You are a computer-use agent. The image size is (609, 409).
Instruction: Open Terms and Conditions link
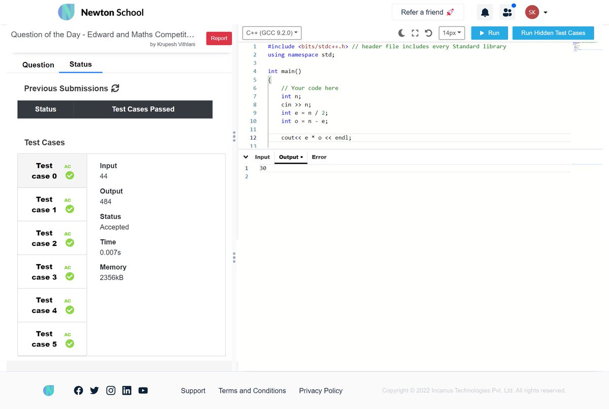click(x=252, y=391)
